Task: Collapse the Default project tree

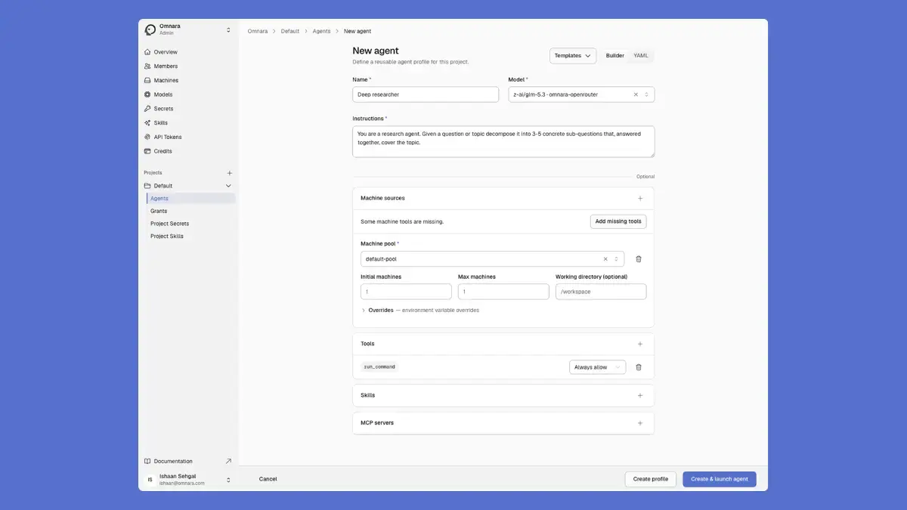Action: click(x=228, y=186)
